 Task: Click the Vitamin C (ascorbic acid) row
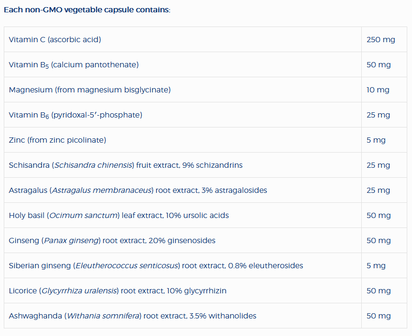click(x=55, y=39)
